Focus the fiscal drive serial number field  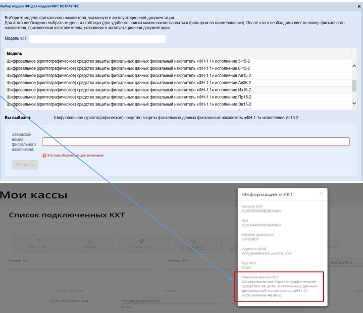pos(196,142)
